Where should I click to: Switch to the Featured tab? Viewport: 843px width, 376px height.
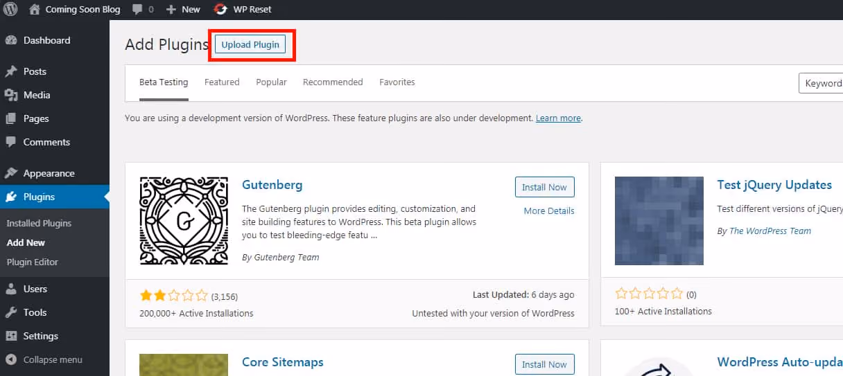point(222,82)
